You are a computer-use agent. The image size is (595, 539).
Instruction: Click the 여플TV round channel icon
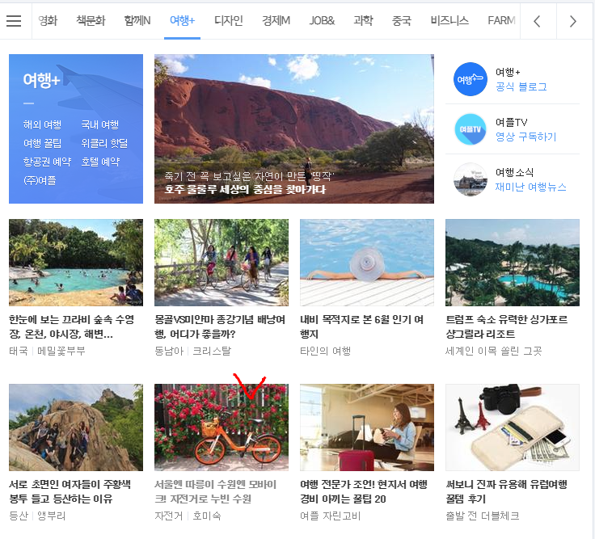(x=471, y=129)
